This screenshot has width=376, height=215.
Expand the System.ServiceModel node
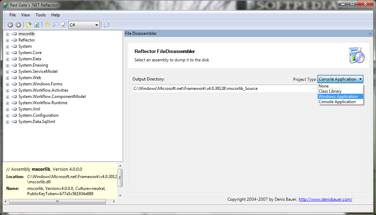point(7,72)
